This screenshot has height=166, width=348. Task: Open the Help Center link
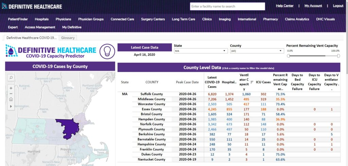click(x=285, y=6)
